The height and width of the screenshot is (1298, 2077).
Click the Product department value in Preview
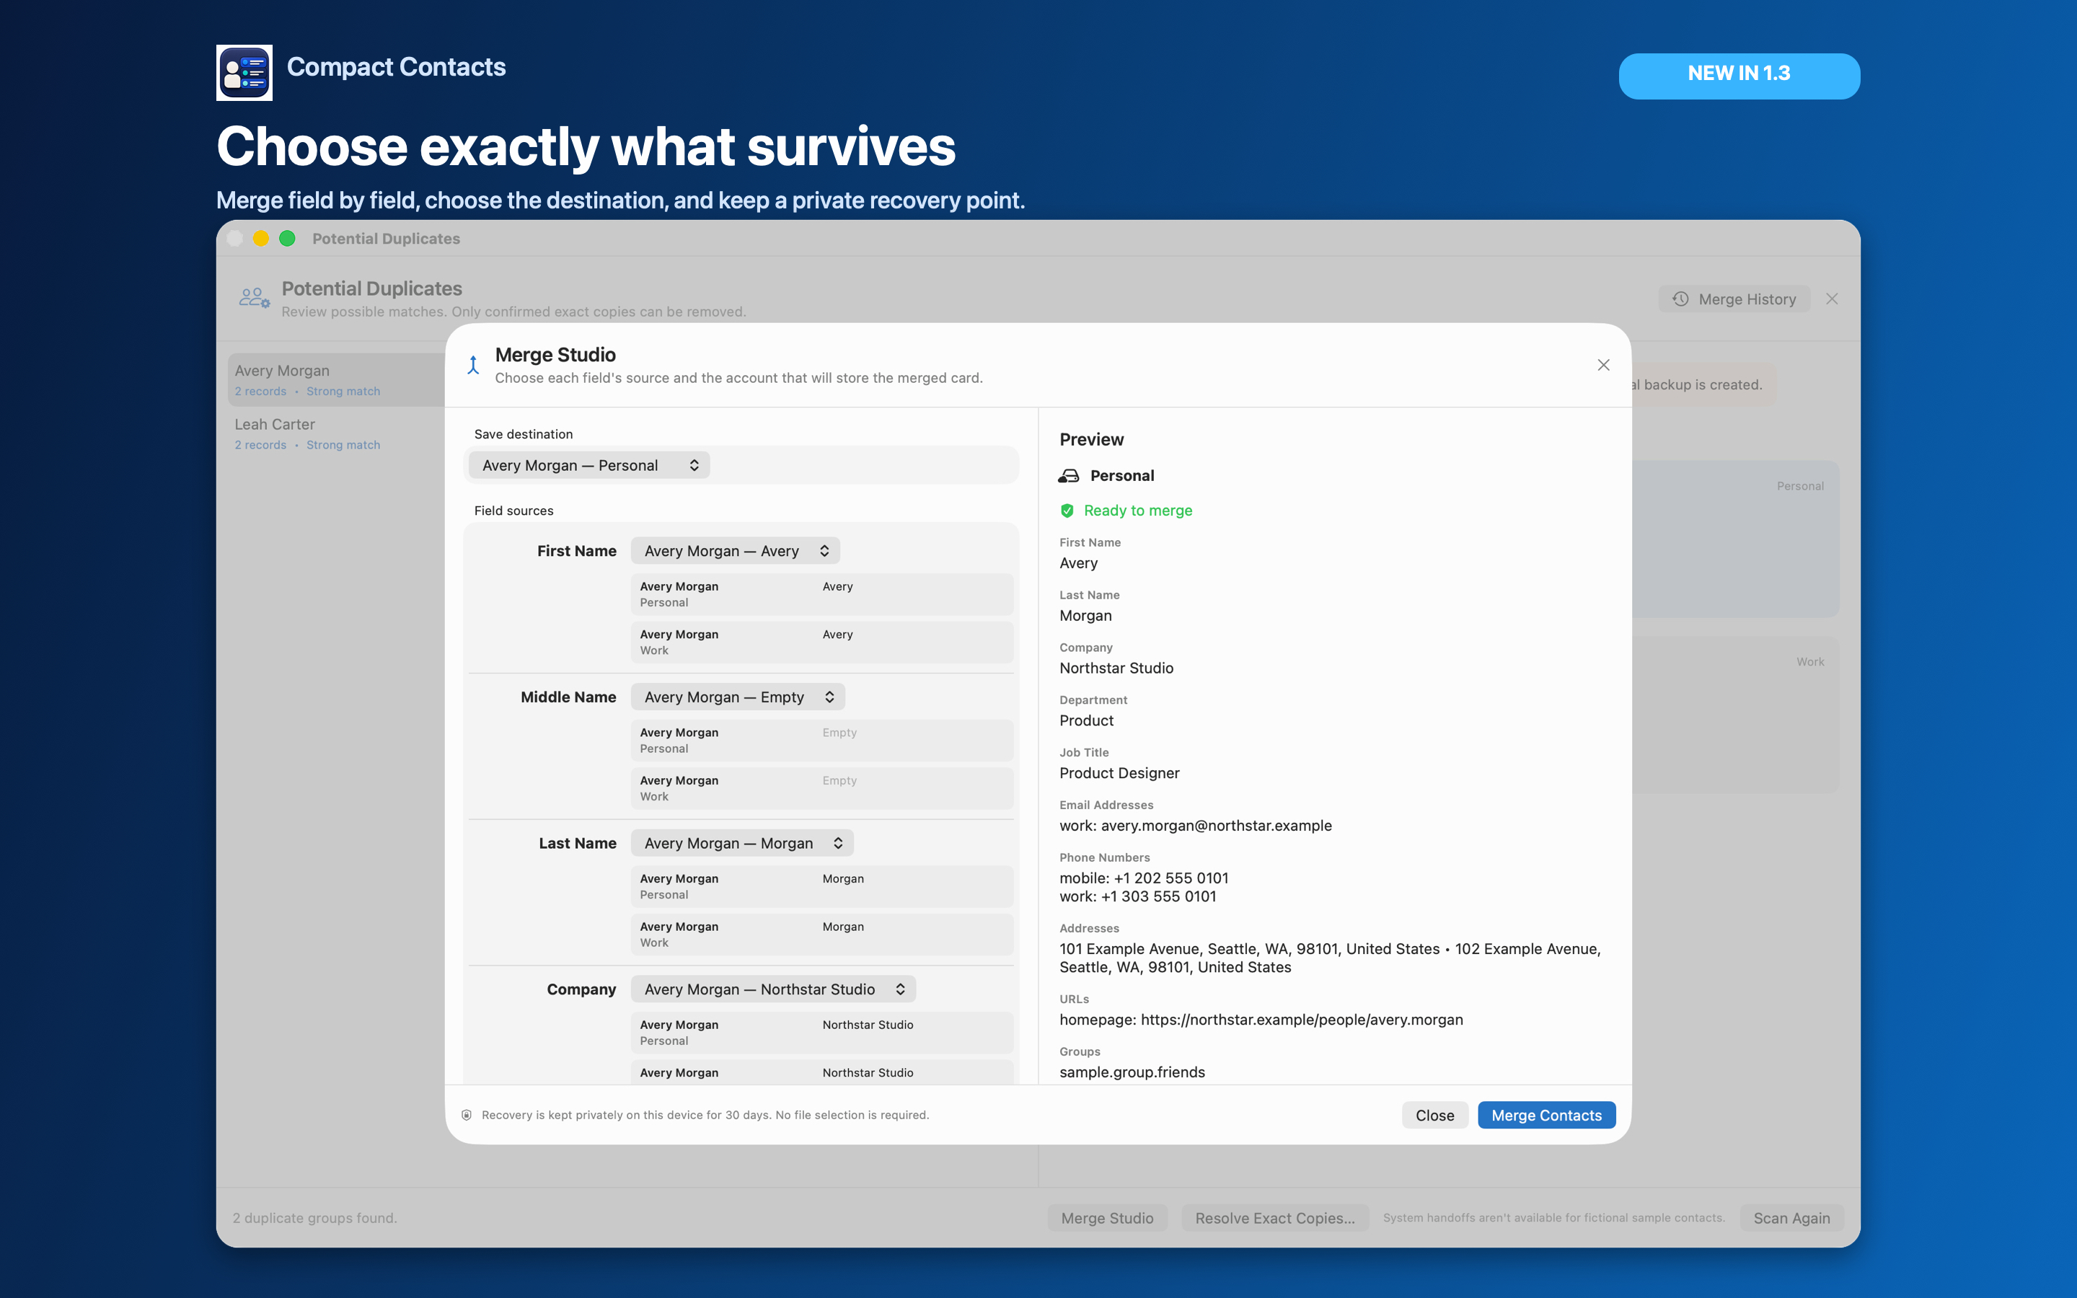pos(1087,720)
